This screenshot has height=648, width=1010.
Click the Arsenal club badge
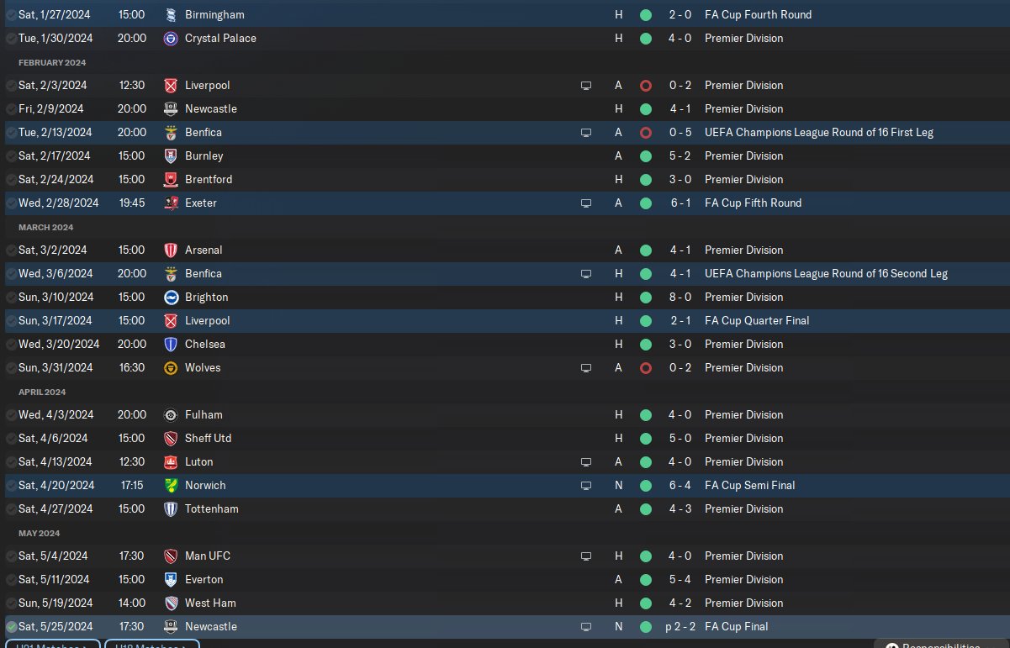(171, 250)
